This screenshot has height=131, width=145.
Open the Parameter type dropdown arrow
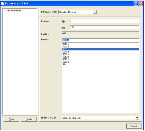(x=95, y=12)
